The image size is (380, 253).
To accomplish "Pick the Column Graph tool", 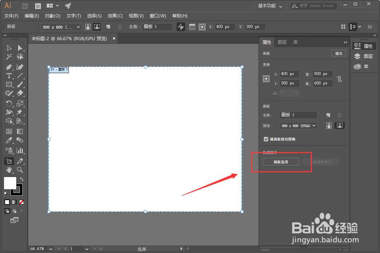I will [x=20, y=151].
